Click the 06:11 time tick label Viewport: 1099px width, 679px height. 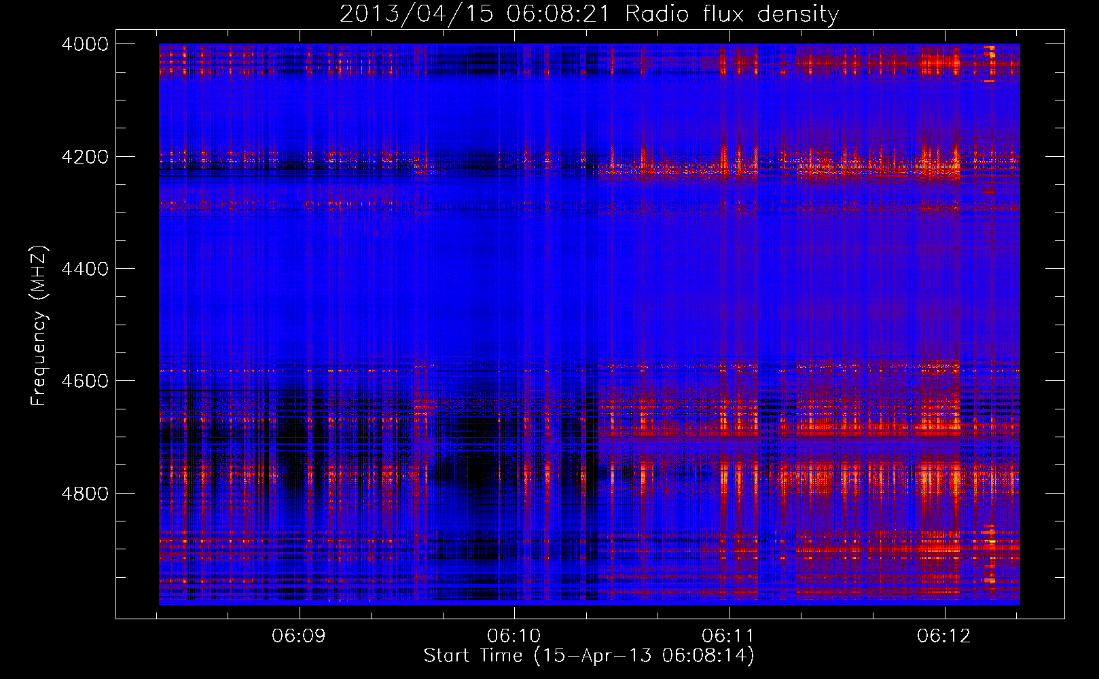tap(729, 636)
